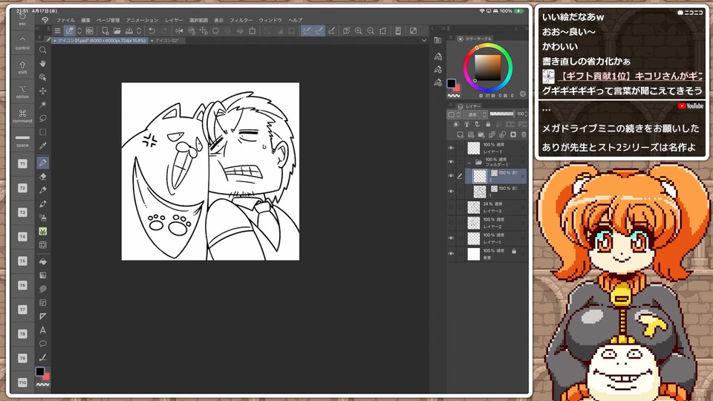Select the Eyedropper tool

click(x=43, y=146)
